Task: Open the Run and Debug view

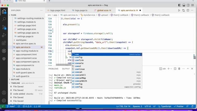Action: [x=4, y=35]
